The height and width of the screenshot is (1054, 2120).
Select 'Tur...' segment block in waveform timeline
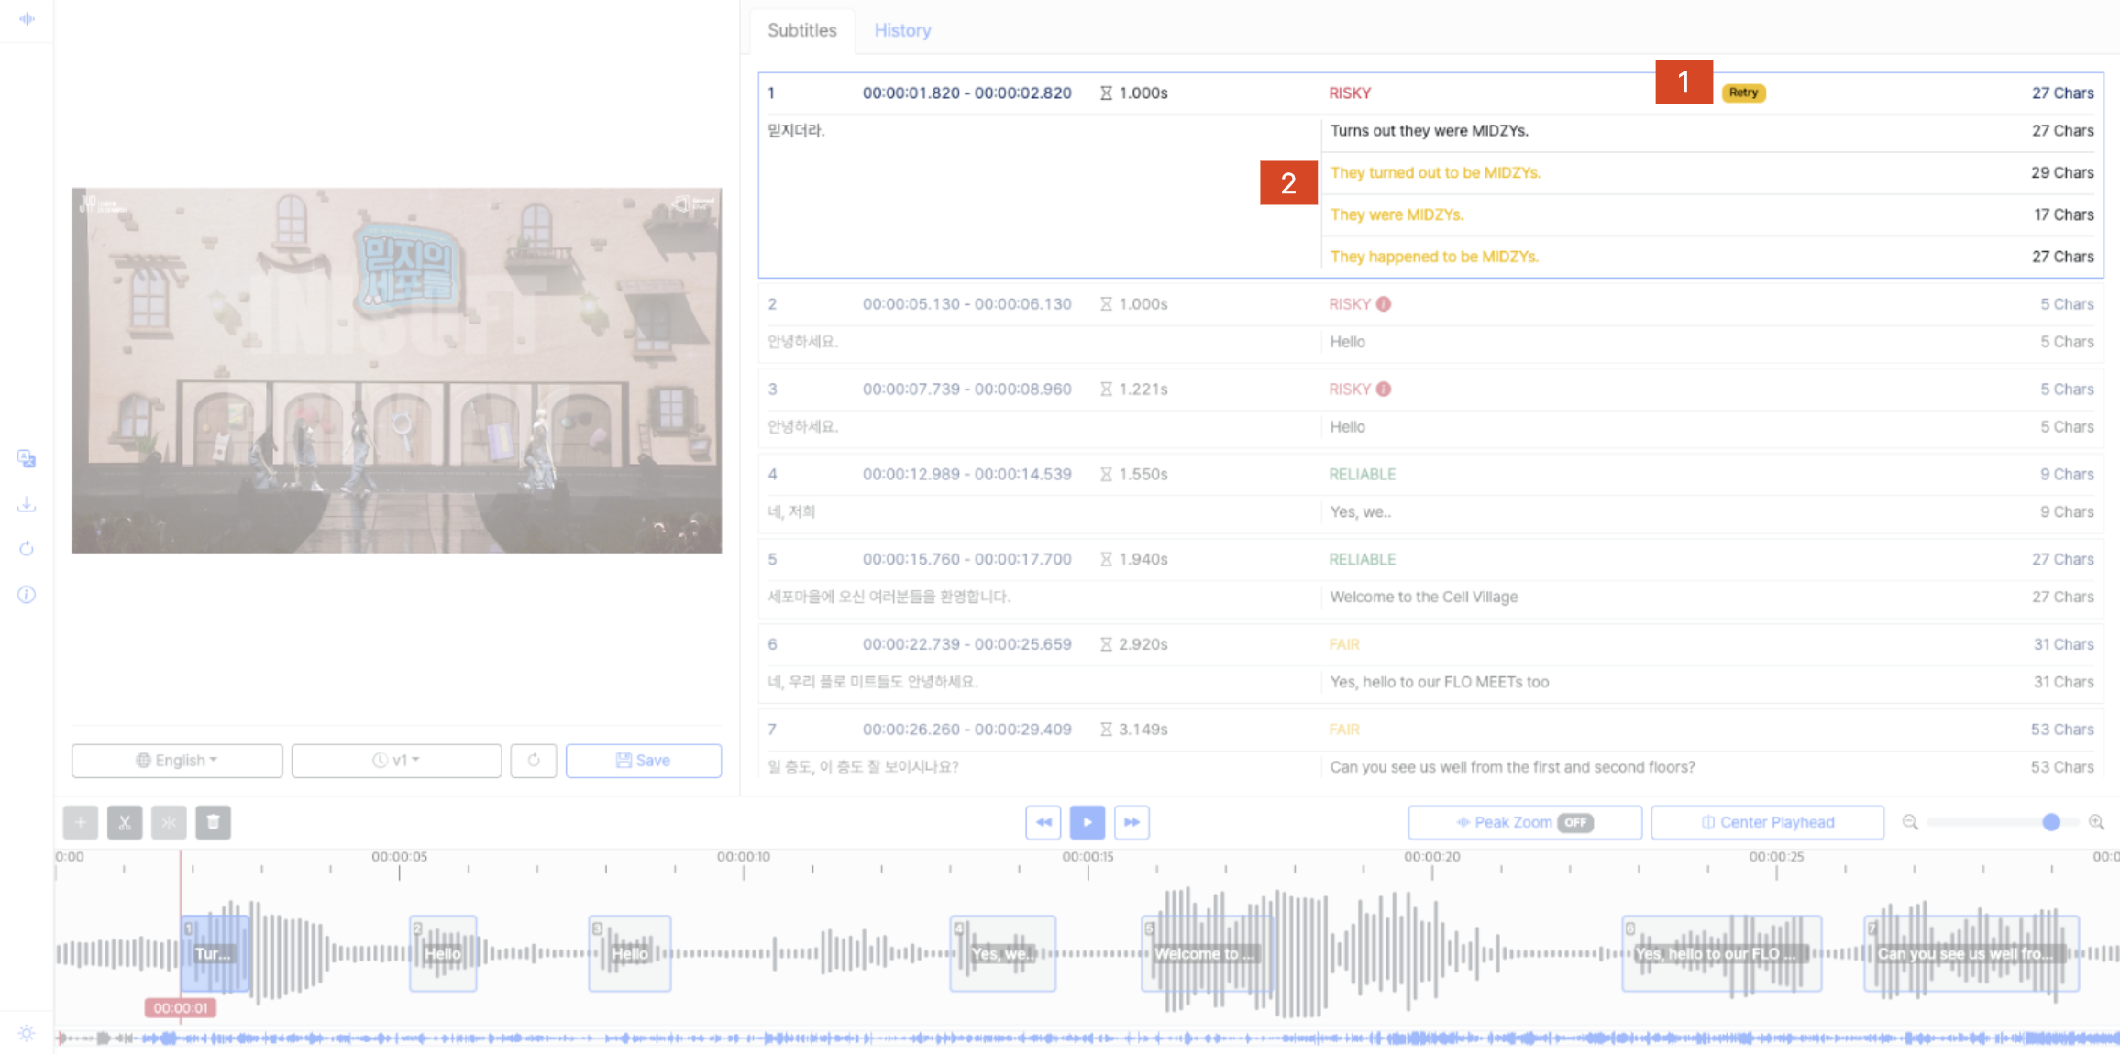pos(215,953)
